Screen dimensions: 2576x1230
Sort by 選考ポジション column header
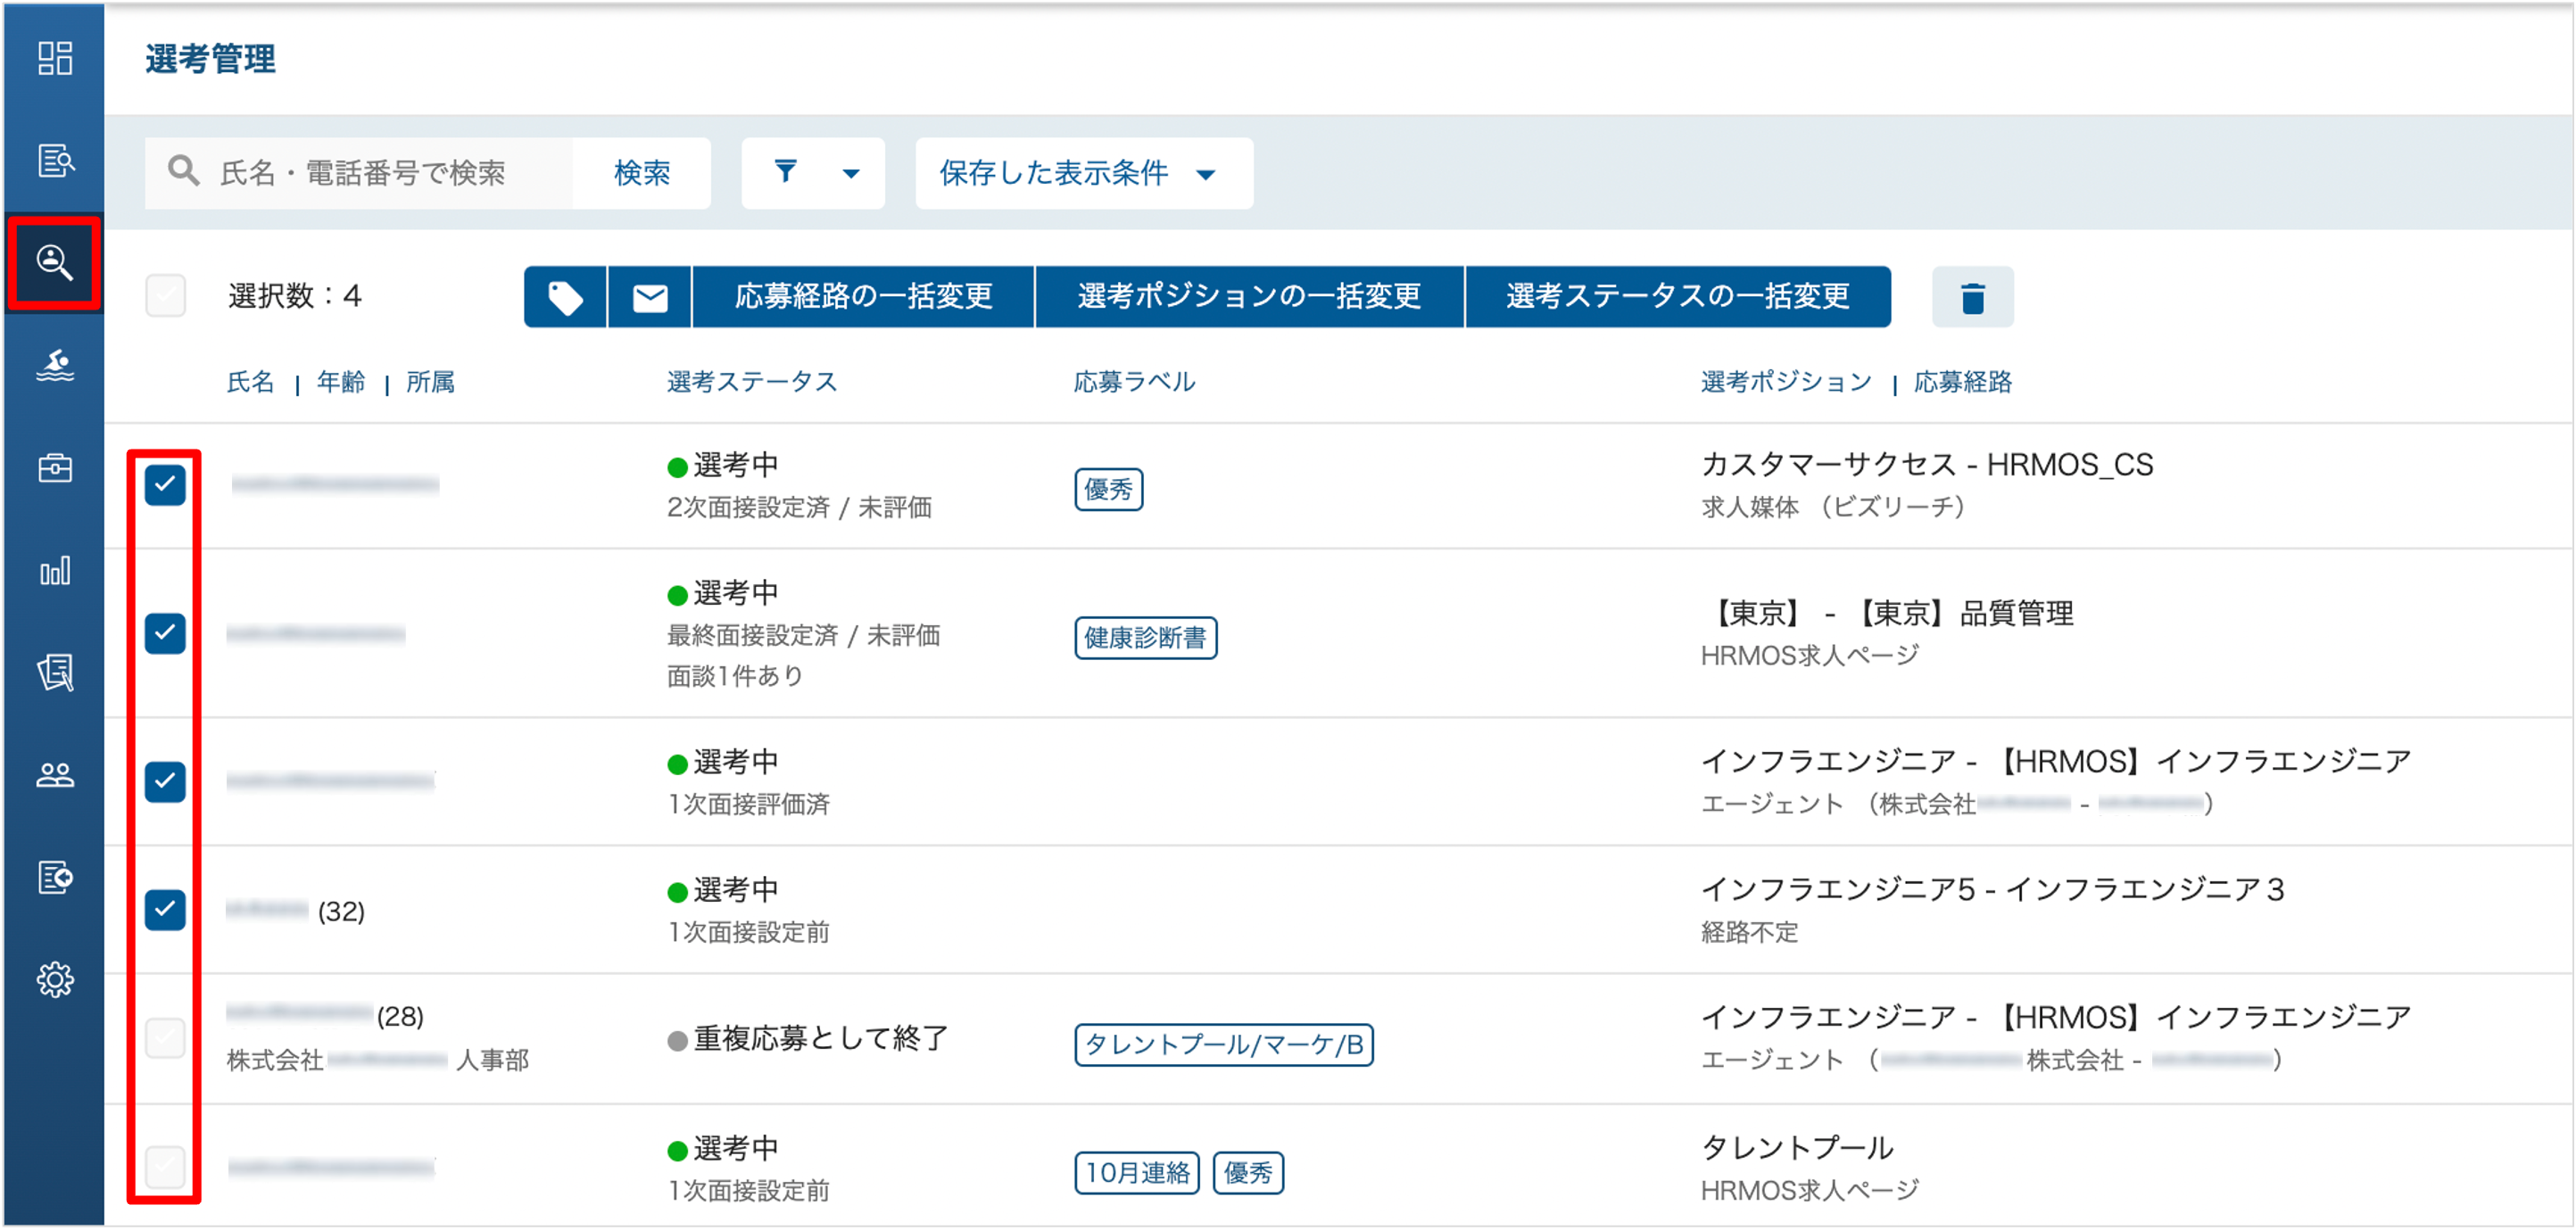click(1786, 382)
